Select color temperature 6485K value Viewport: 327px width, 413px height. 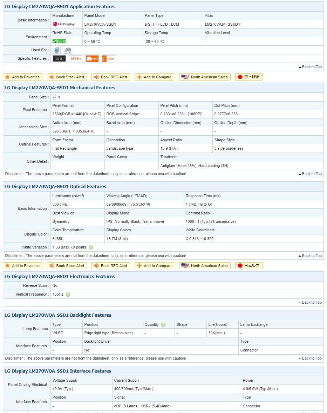point(58,239)
